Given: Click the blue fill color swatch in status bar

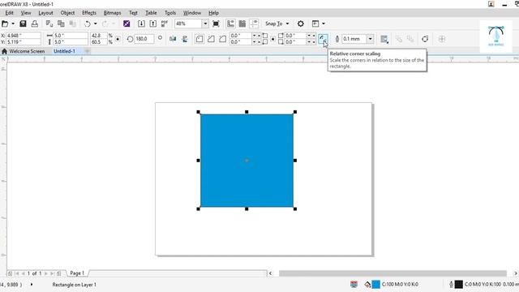Looking at the screenshot, I should [x=376, y=284].
